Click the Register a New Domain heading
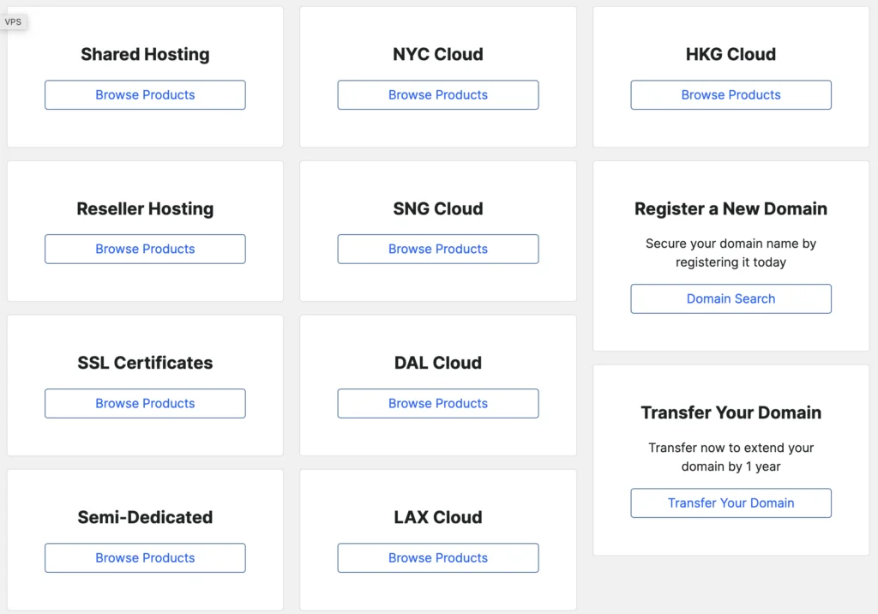Screen dimensions: 878x614 tap(731, 208)
